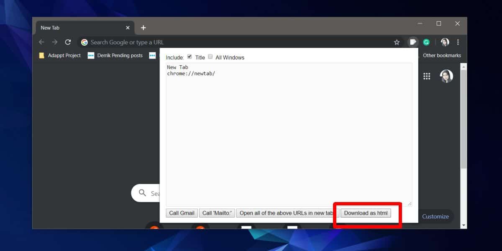This screenshot has width=502, height=251.
Task: Click the Call 'Mailto:' button
Action: click(x=217, y=213)
